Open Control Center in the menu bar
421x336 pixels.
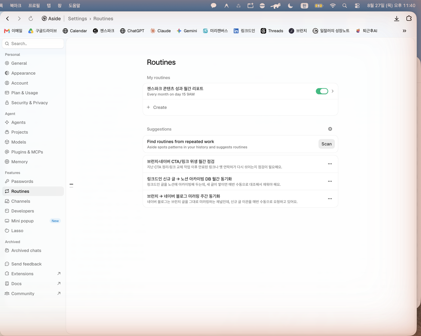click(357, 5)
